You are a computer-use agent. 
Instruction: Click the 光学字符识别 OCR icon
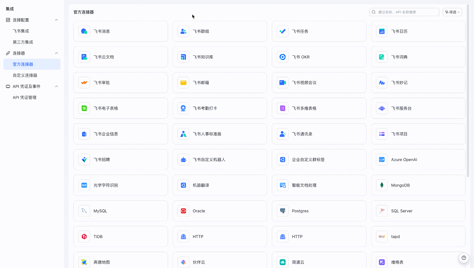click(x=84, y=185)
